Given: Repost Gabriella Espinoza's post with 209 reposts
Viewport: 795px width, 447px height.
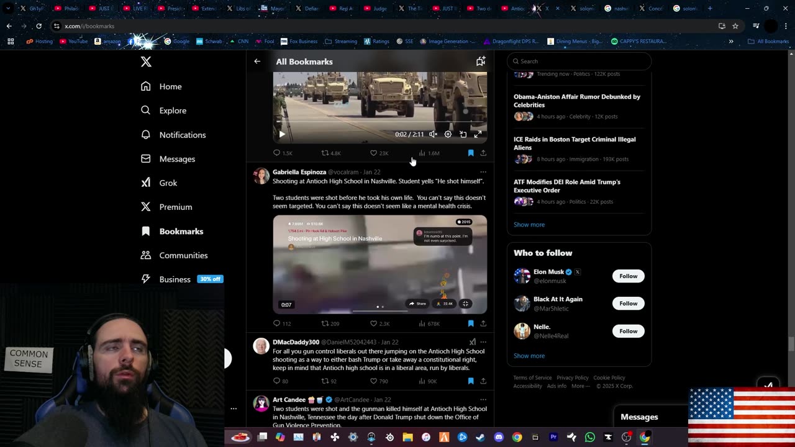Looking at the screenshot, I should tap(330, 323).
